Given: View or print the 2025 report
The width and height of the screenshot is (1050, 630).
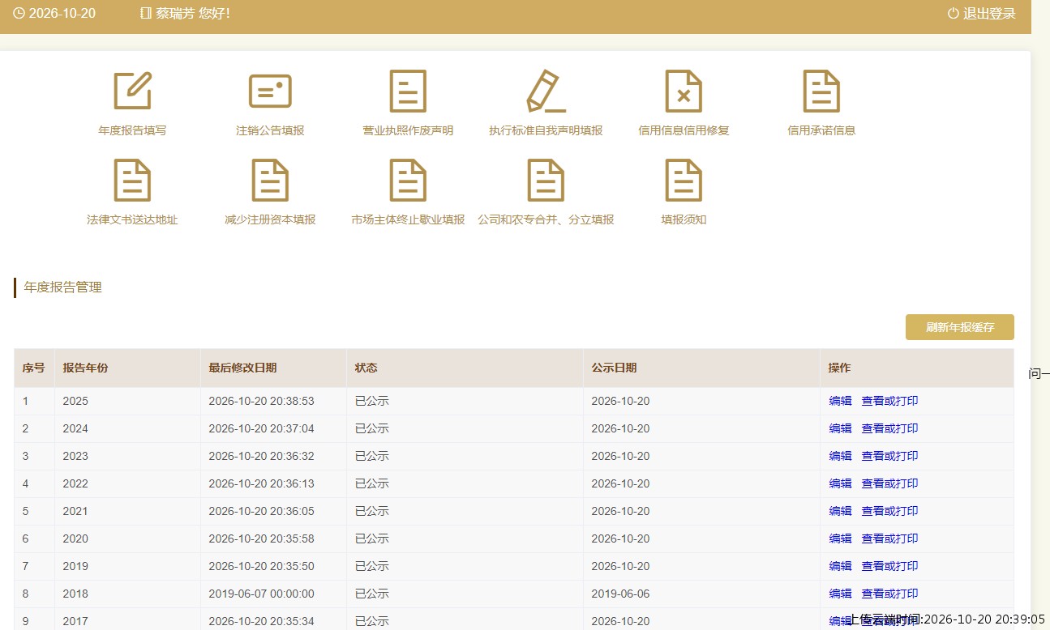Looking at the screenshot, I should (889, 401).
